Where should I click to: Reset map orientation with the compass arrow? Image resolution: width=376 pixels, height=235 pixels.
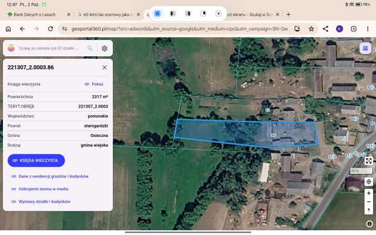pos(368,210)
